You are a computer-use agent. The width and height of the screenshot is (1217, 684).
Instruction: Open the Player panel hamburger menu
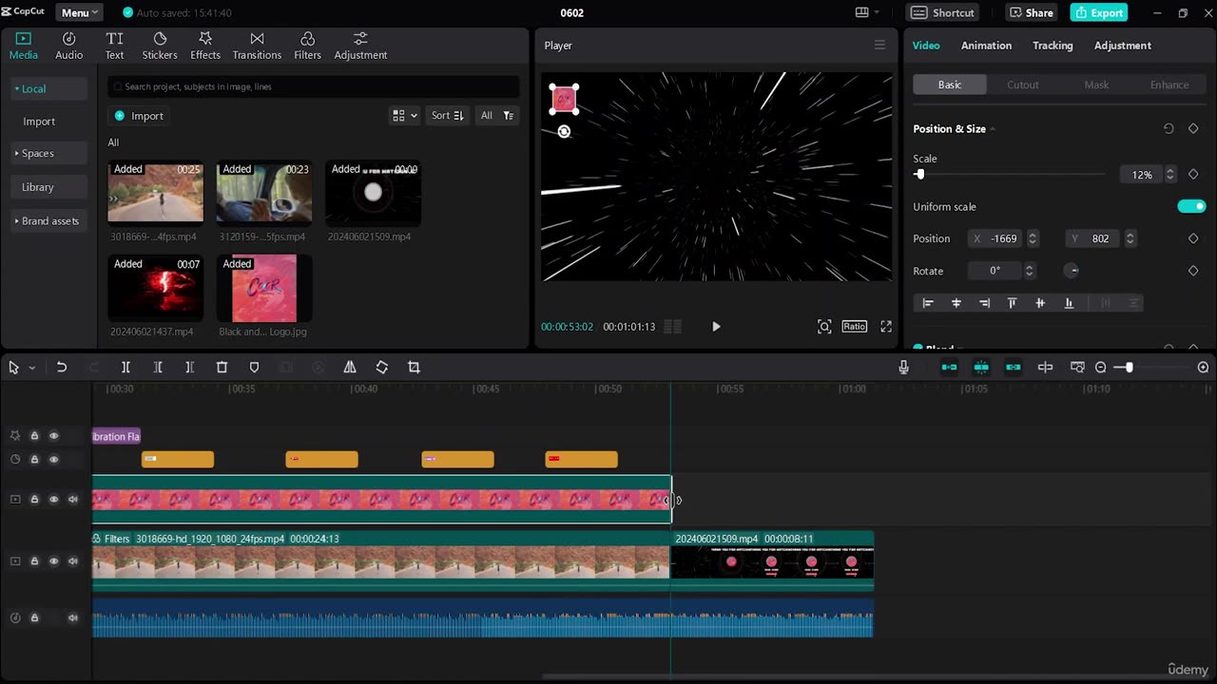(x=879, y=45)
